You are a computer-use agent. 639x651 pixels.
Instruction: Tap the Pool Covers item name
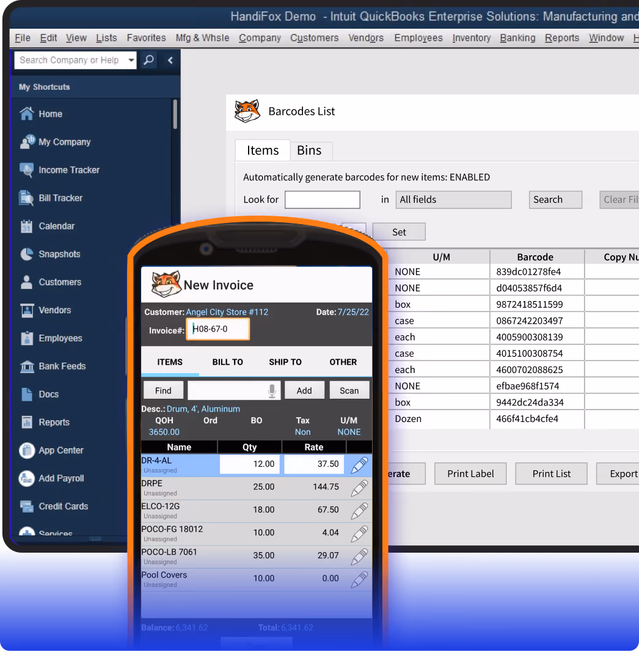[x=164, y=575]
